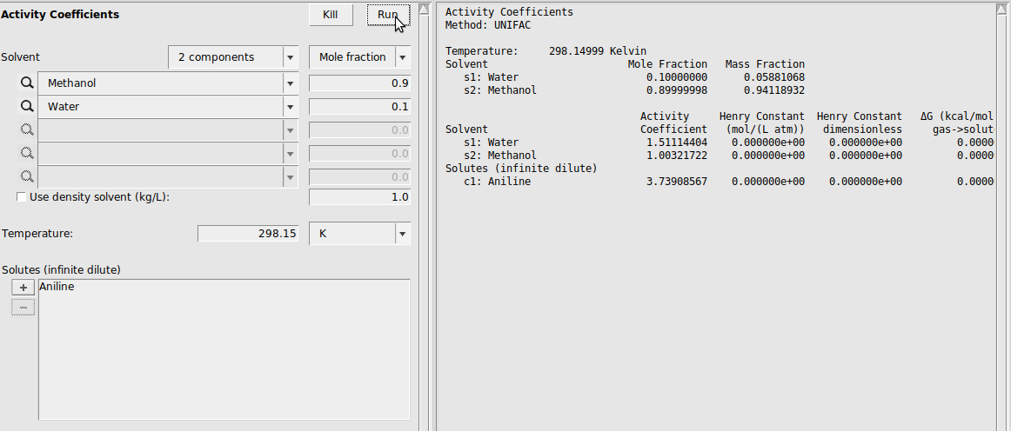Image resolution: width=1011 pixels, height=431 pixels.
Task: Enable Use density solvent checkbox
Action: [21, 197]
